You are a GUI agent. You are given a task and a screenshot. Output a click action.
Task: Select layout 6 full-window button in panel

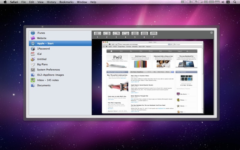click(144, 33)
